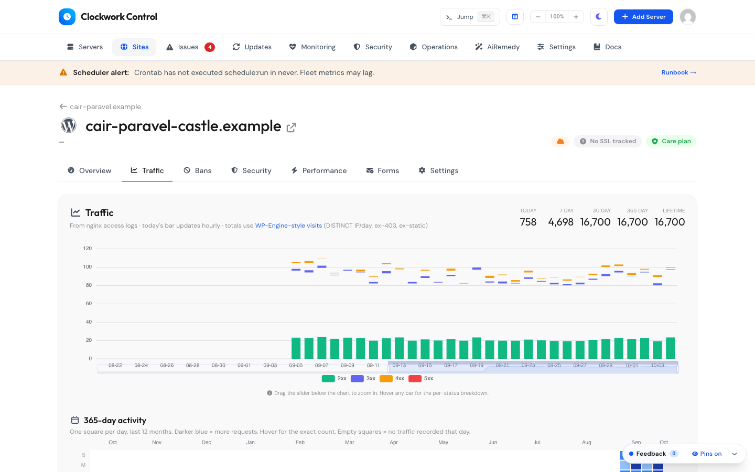Open the Jump command palette
The width and height of the screenshot is (755, 472).
470,17
